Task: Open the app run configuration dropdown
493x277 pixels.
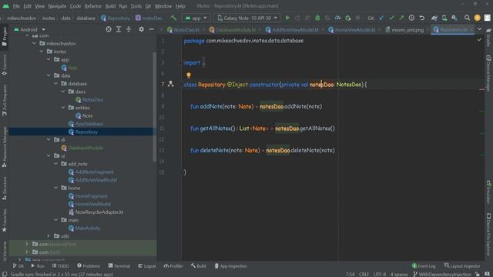Action: click(196, 18)
